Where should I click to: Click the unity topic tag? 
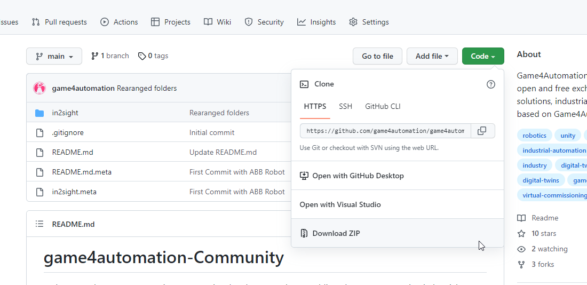point(568,135)
